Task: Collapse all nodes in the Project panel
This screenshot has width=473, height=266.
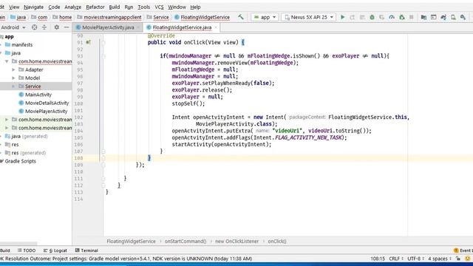Action: tap(44, 27)
